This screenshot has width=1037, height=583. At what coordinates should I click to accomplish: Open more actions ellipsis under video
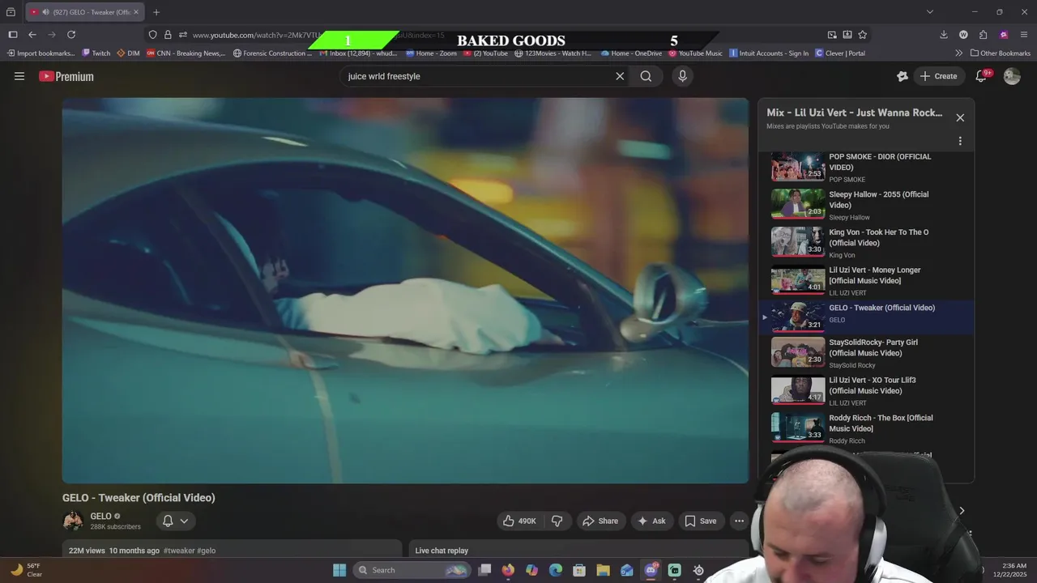(x=739, y=521)
